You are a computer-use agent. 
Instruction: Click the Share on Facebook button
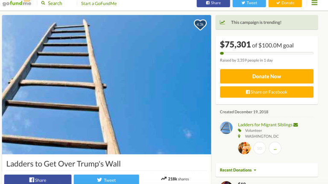(266, 92)
